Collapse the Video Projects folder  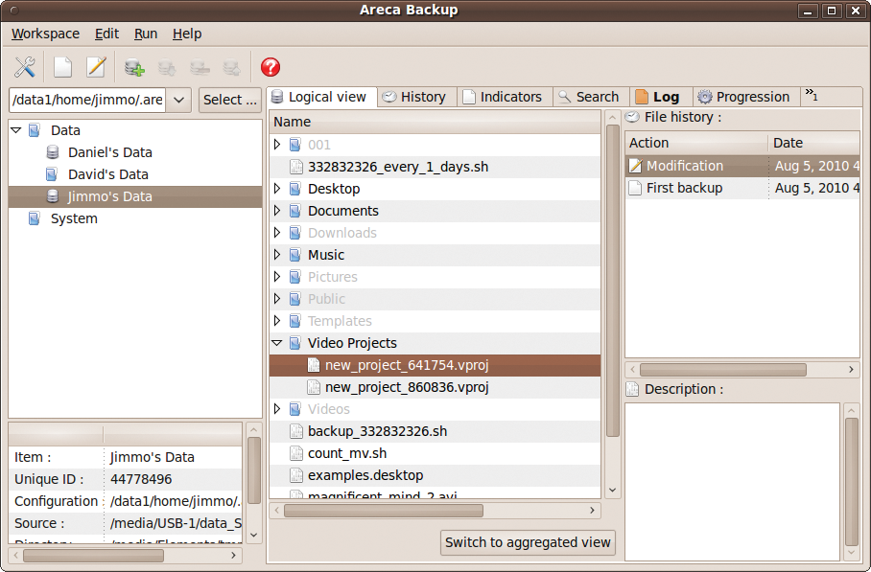click(x=278, y=342)
